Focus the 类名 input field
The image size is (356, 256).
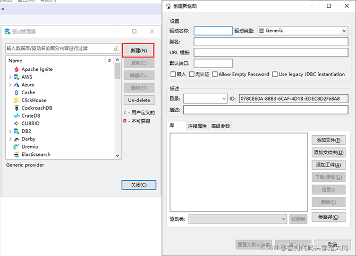coord(271,42)
